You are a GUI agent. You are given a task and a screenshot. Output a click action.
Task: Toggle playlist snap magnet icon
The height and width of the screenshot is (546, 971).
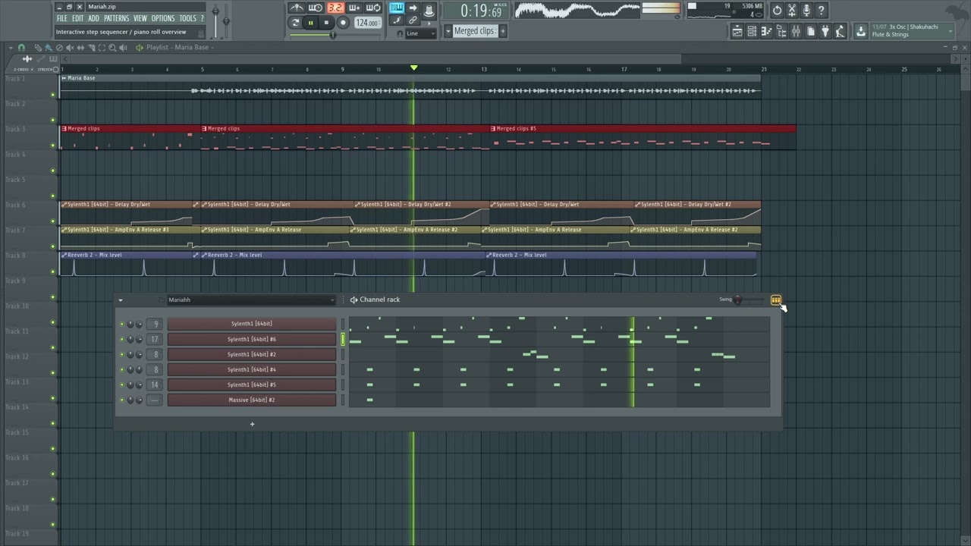point(21,48)
